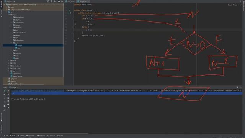245x138 pixels.
Task: Open the Git tool window tab
Action: click(x=6, y=136)
